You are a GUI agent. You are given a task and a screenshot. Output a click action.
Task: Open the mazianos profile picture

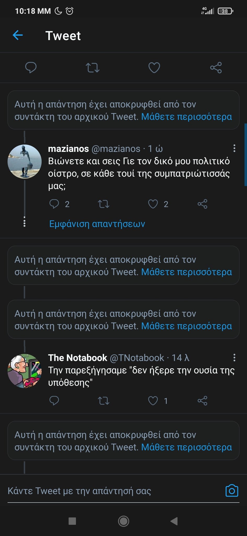25,161
